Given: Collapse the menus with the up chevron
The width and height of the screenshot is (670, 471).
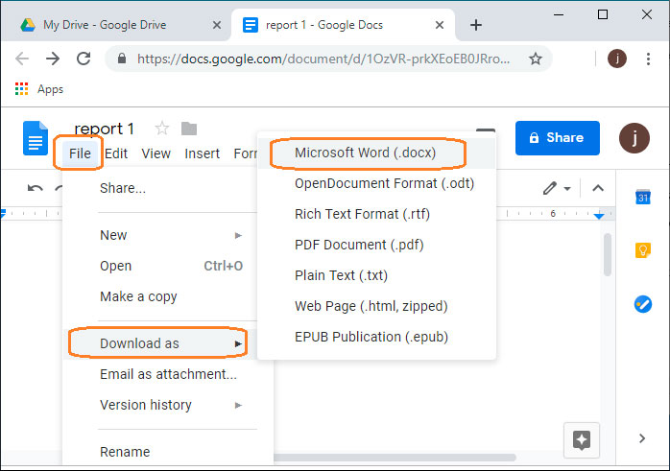Looking at the screenshot, I should click(x=598, y=188).
